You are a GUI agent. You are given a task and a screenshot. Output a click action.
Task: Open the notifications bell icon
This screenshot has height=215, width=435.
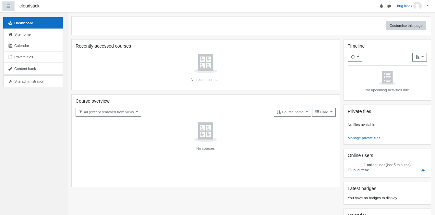click(381, 6)
